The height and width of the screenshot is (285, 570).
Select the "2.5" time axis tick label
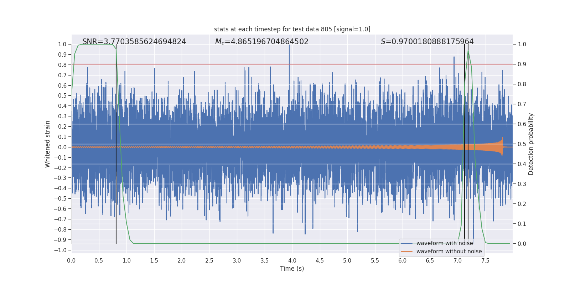click(x=209, y=260)
